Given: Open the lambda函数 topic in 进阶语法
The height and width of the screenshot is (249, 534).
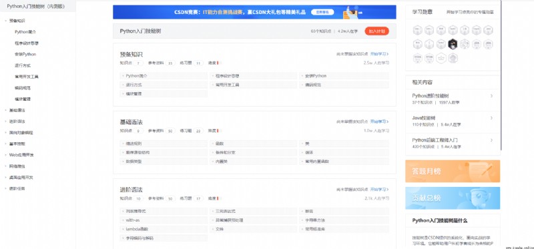Looking at the screenshot, I should (x=164, y=229).
